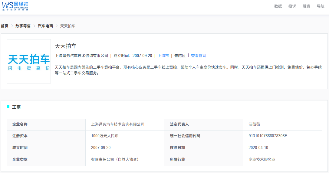Go to 数字零售 in the breadcrumb
Image resolution: width=329 pixels, height=173 pixels.
coord(23,26)
